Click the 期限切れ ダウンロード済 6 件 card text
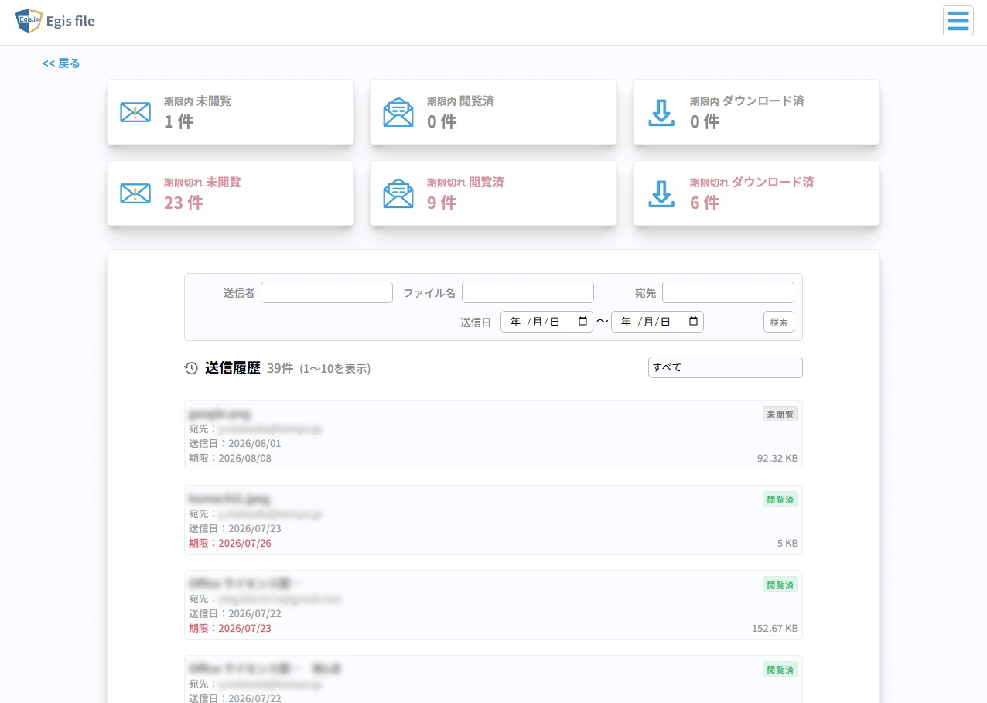This screenshot has width=987, height=703. [x=752, y=193]
